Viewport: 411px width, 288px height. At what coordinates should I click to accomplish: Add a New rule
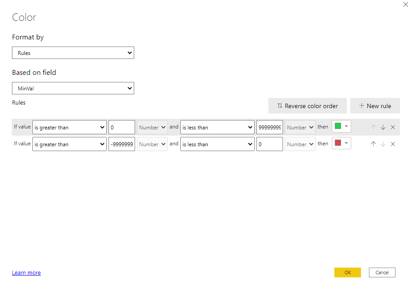click(375, 106)
